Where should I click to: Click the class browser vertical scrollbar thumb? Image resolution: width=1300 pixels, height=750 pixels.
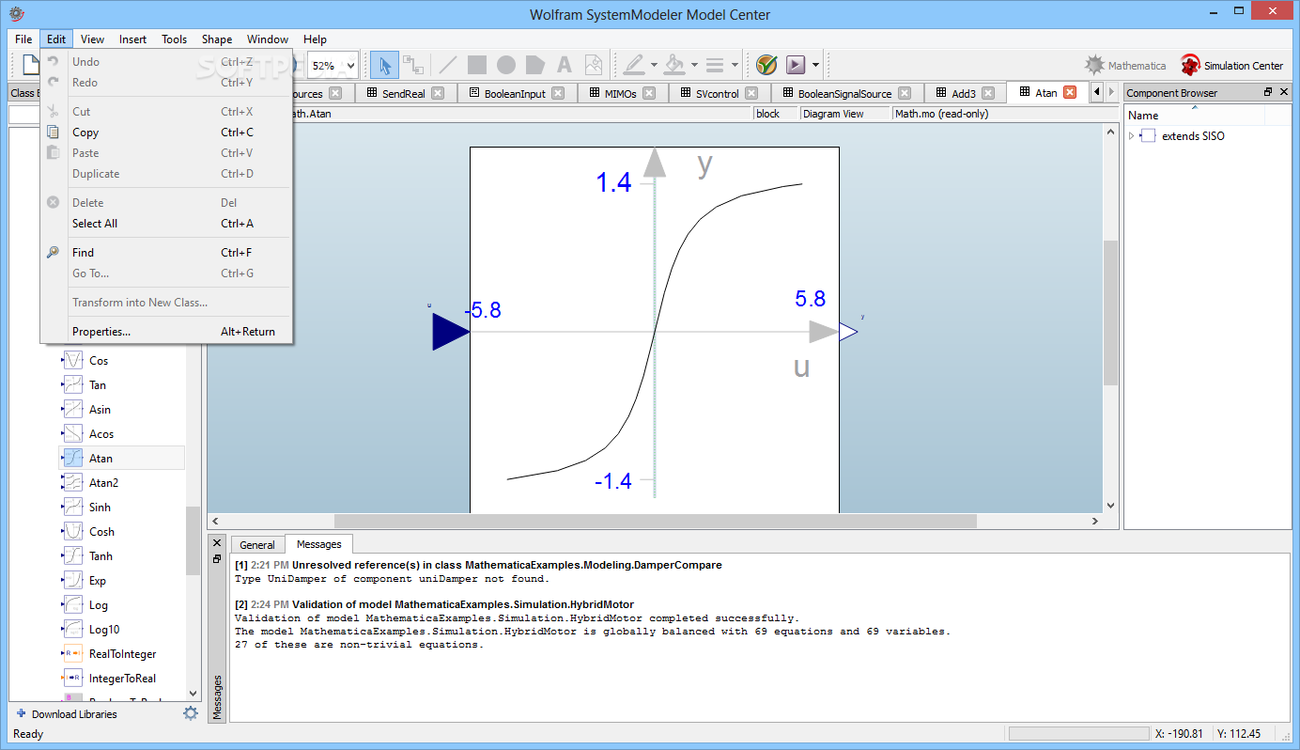[193, 540]
